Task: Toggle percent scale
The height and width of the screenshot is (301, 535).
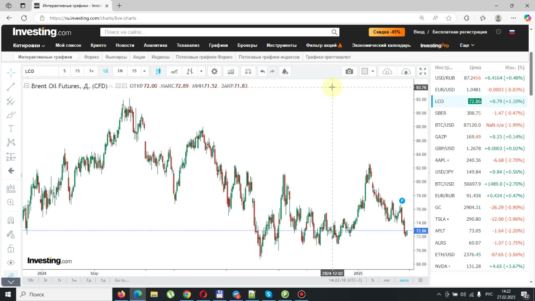Action: click(372, 280)
